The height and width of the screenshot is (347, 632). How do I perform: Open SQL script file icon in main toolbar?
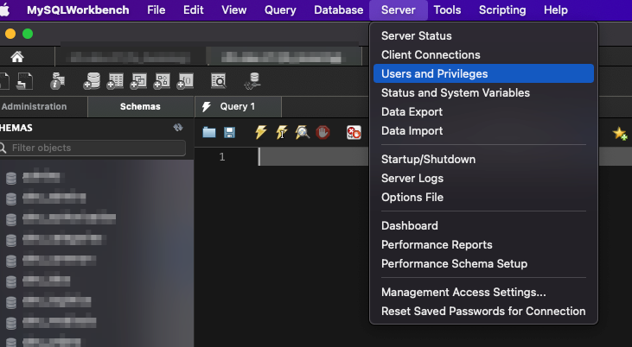point(24,81)
